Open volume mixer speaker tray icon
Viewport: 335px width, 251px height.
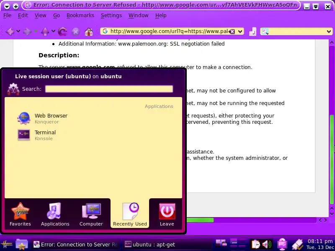click(x=267, y=245)
